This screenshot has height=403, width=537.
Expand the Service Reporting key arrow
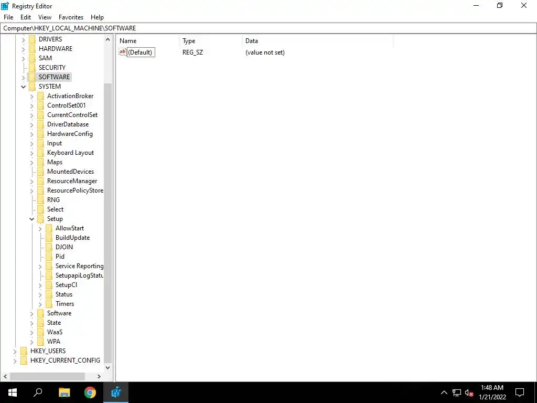40,266
